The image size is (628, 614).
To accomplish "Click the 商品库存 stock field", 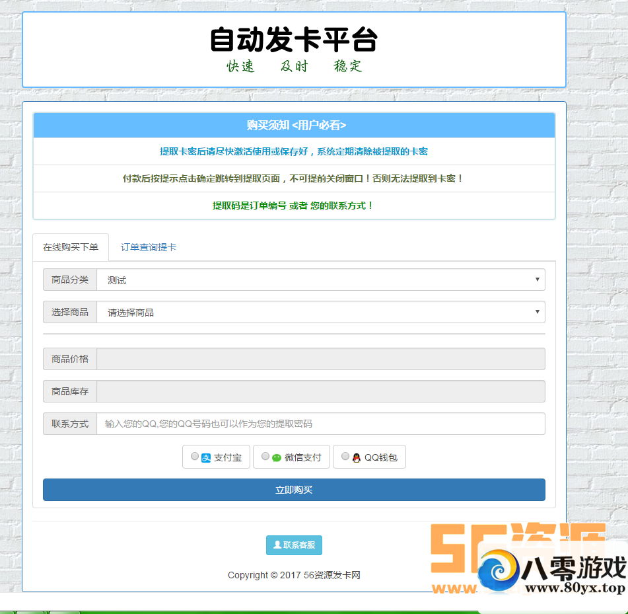I will coord(320,391).
